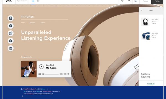
Task: Open the database content manager icon
Action: click(11, 48)
